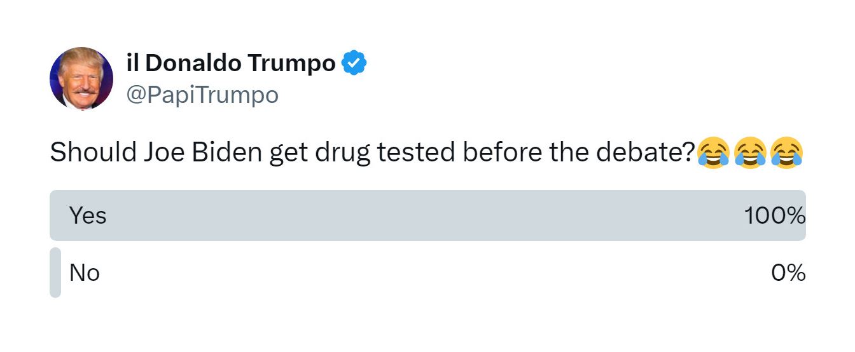Select the No poll option row
855x352 pixels.
tap(427, 273)
